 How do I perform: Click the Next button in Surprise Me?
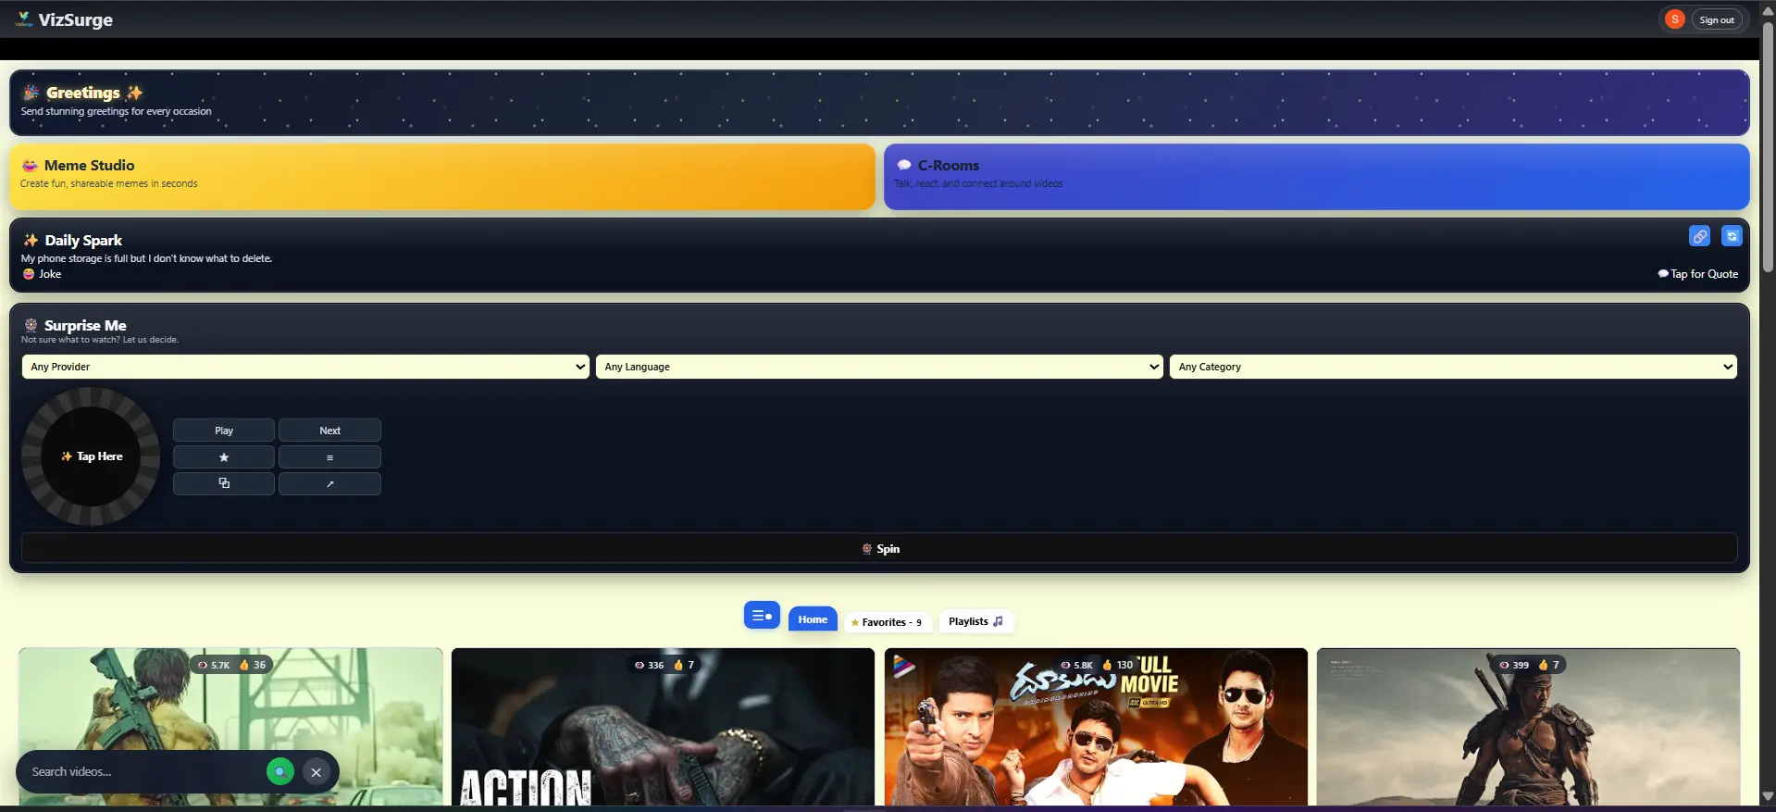click(329, 431)
